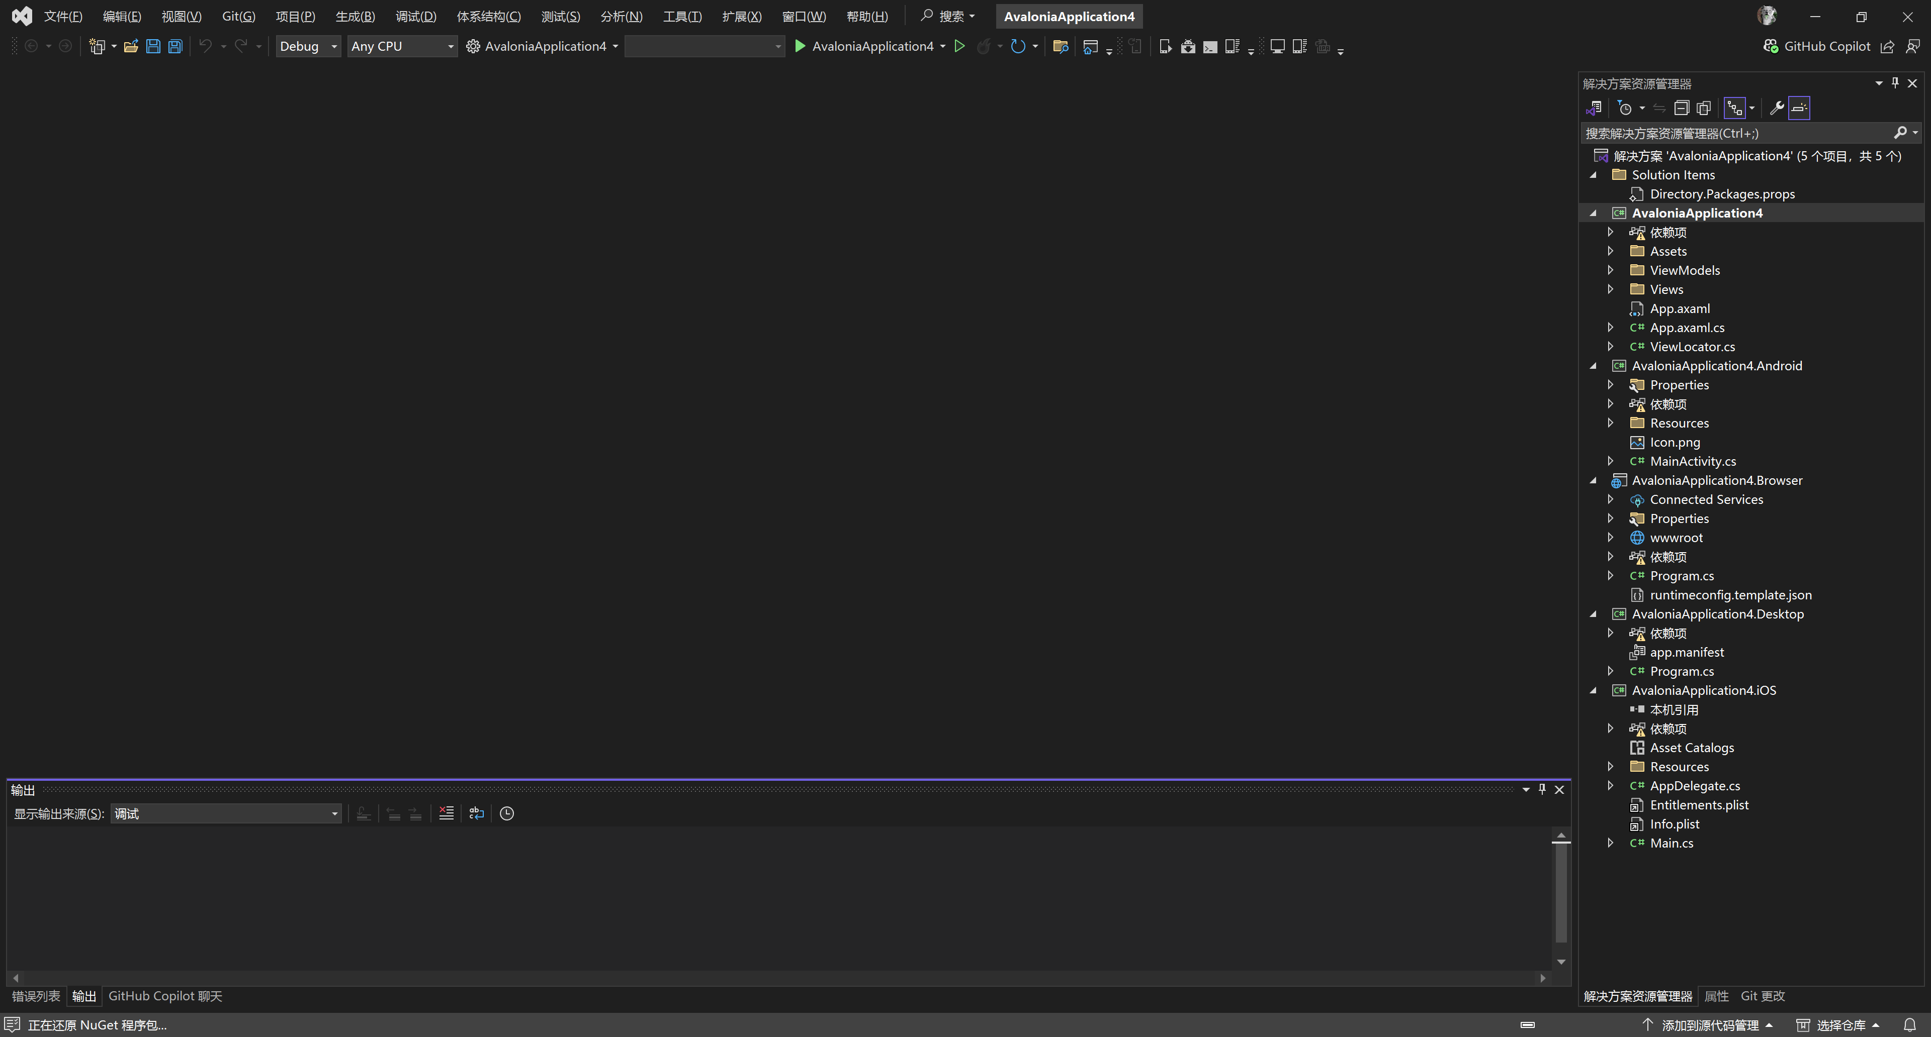
Task: Select App.axaml in Solution Explorer
Action: 1679,308
